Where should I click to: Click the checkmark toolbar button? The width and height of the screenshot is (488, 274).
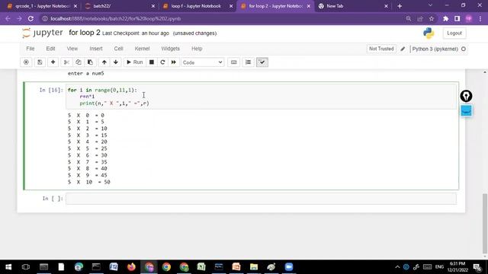[x=262, y=62]
